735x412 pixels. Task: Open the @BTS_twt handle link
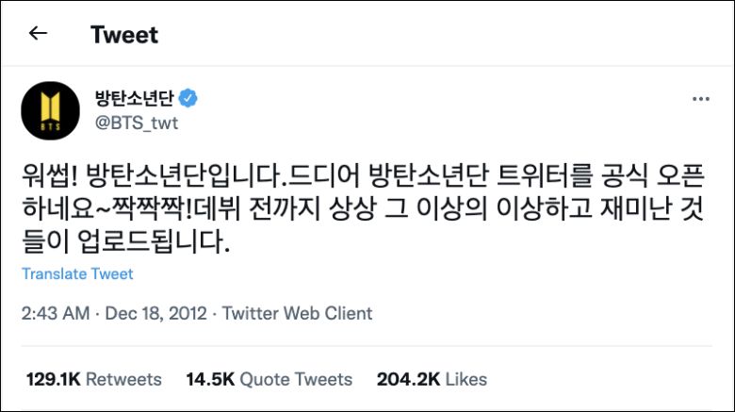[x=137, y=123]
